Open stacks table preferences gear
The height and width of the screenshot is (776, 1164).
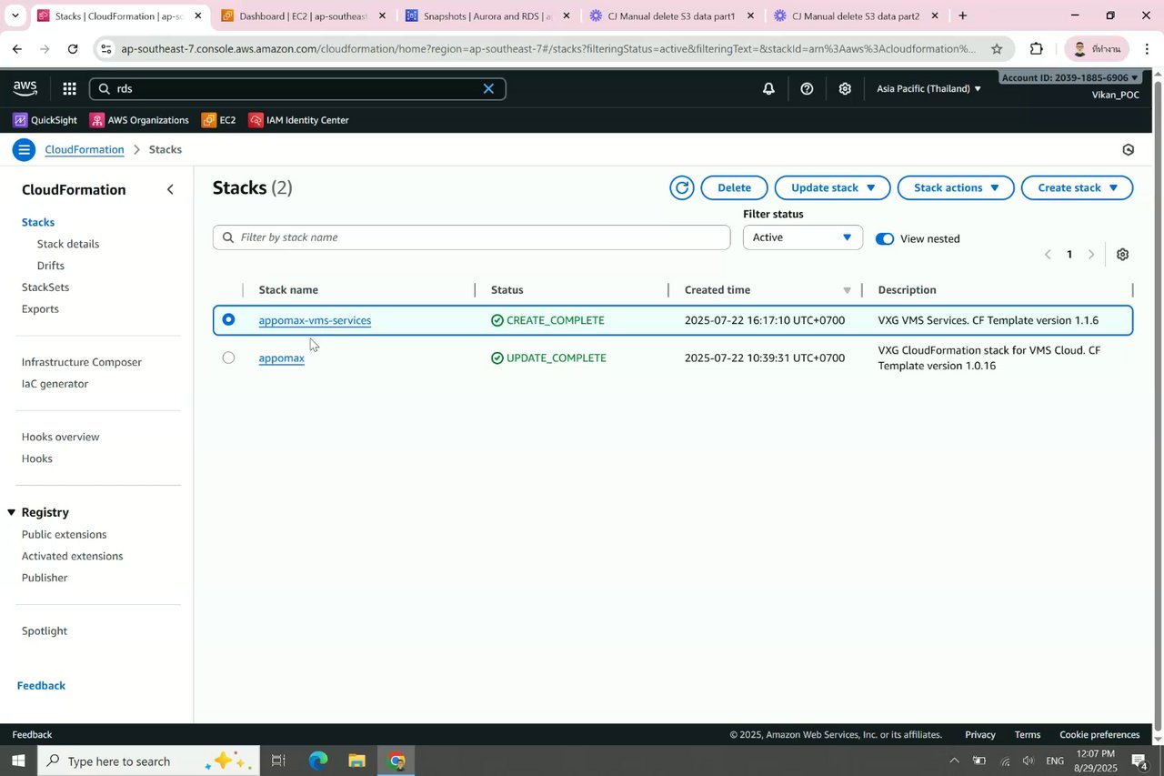[1122, 255]
